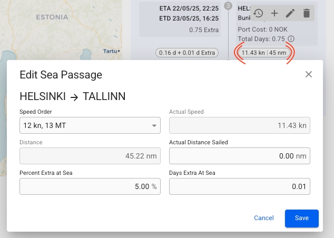
Task: Focus the Percent Extra at Sea field
Action: (90, 186)
